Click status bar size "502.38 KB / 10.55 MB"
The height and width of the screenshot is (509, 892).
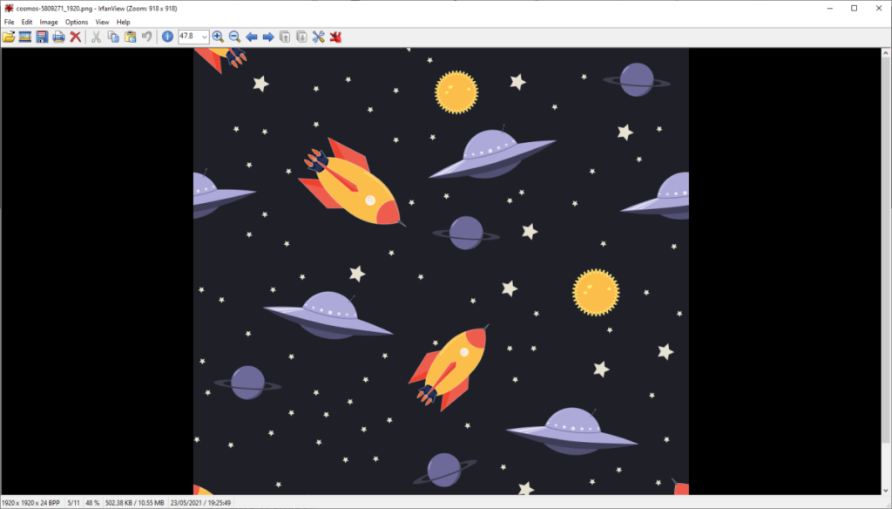point(134,503)
